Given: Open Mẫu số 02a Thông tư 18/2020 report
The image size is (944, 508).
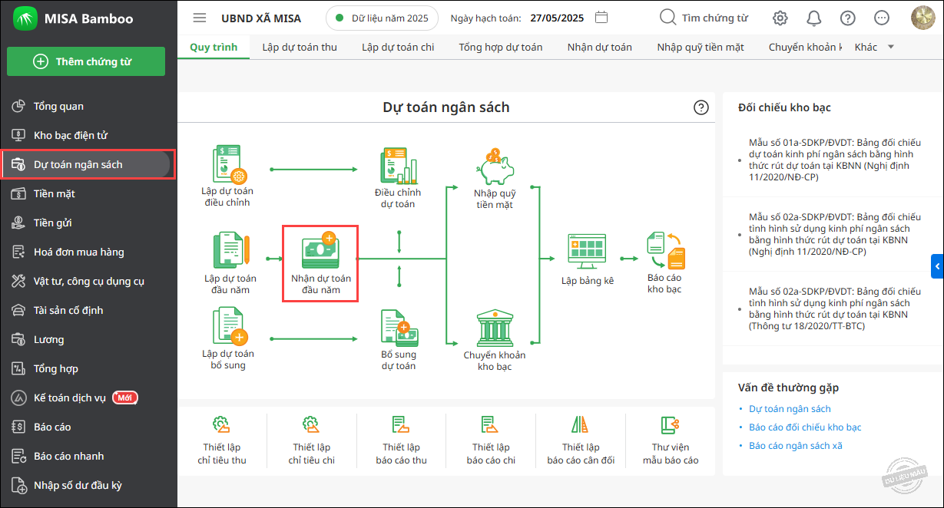Looking at the screenshot, I should [835, 308].
